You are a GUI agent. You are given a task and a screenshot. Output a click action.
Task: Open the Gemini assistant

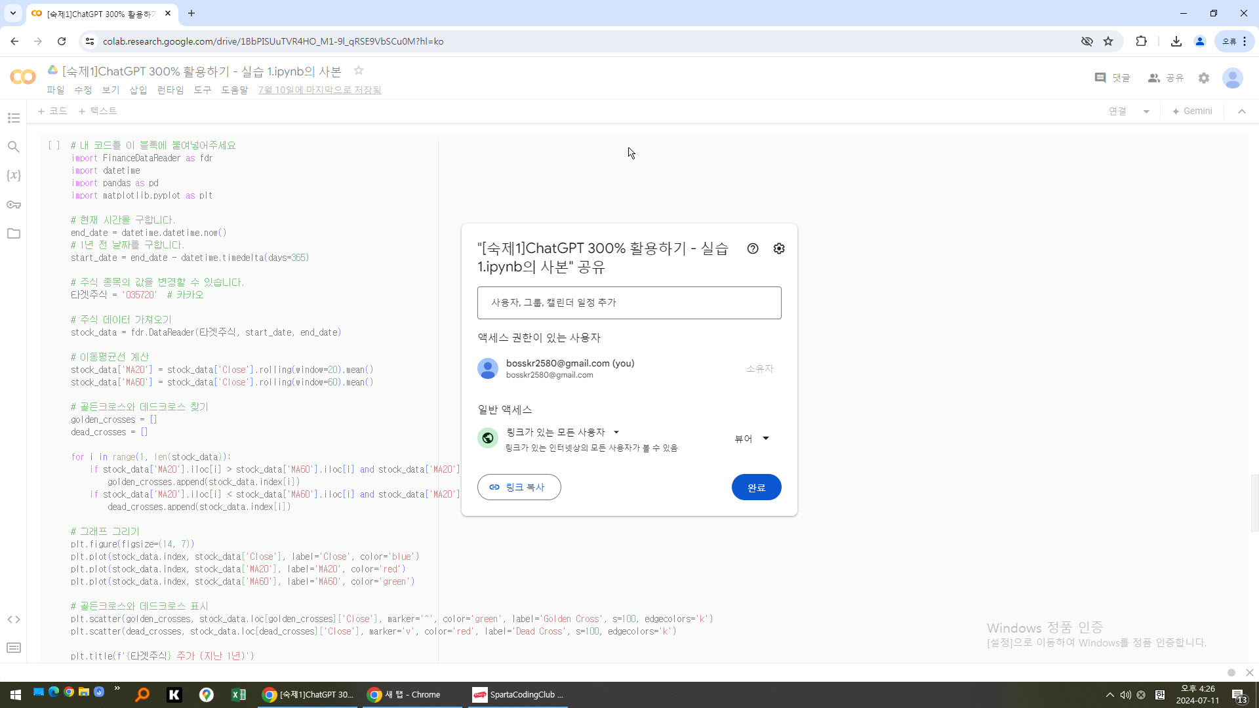tap(1192, 111)
